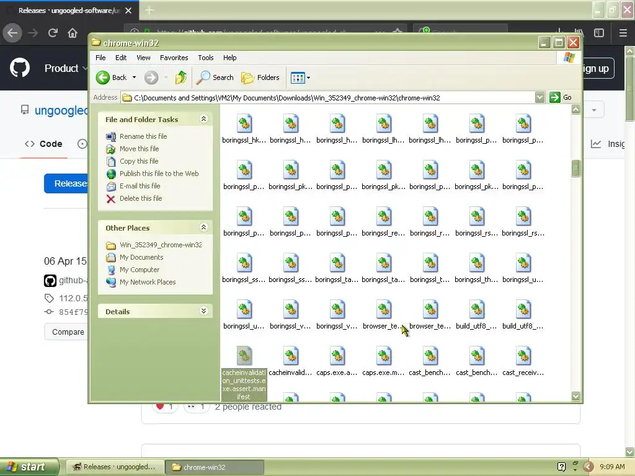Select the first build_utf8_... file icon
The width and height of the screenshot is (635, 476).
click(x=477, y=310)
